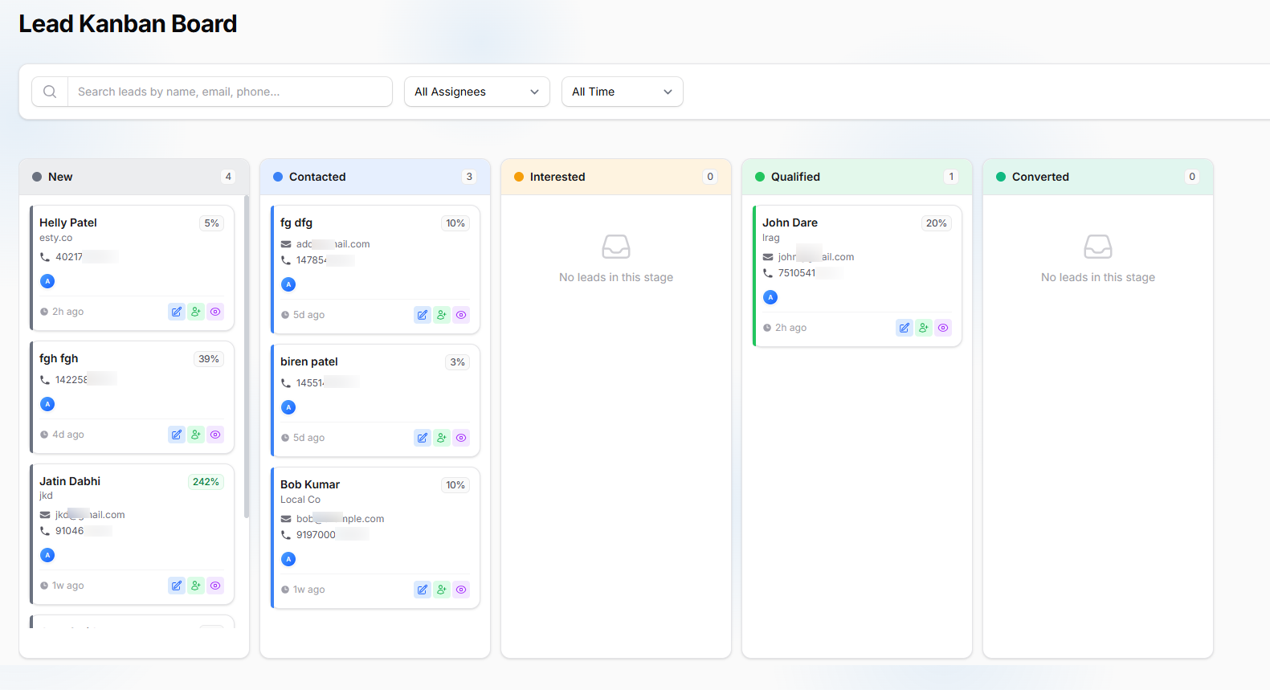
Task: View John Dare lead details
Action: coord(943,328)
